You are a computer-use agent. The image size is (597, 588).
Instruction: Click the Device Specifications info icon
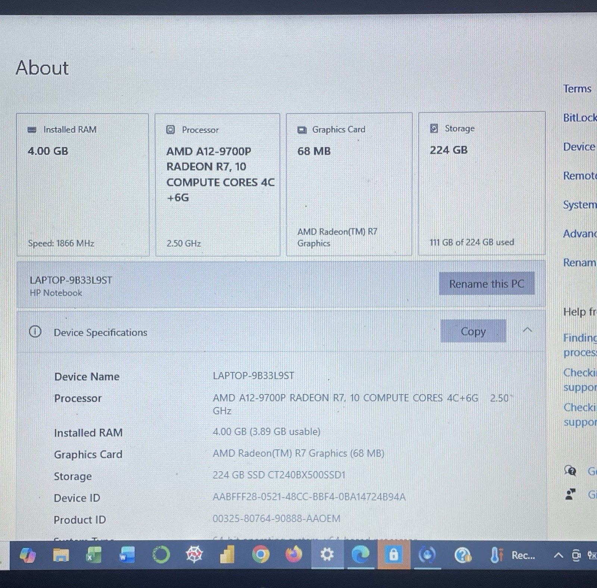tap(35, 331)
